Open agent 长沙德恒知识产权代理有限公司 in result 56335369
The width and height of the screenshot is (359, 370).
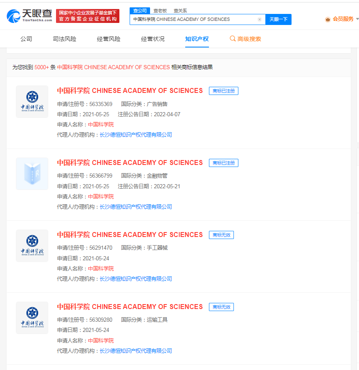coord(136,135)
